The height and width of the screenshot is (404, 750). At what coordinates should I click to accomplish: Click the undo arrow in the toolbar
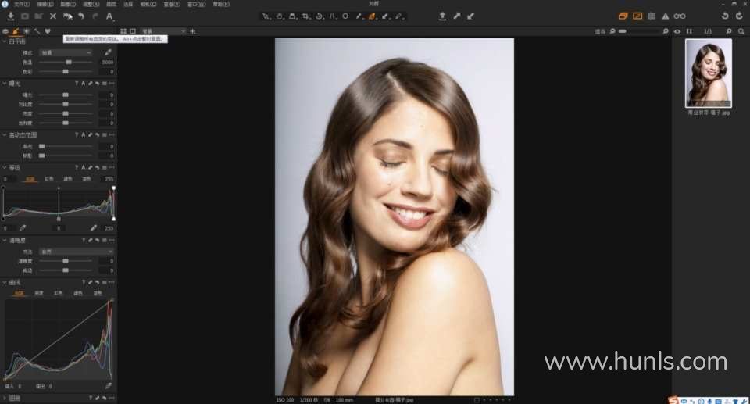81,16
